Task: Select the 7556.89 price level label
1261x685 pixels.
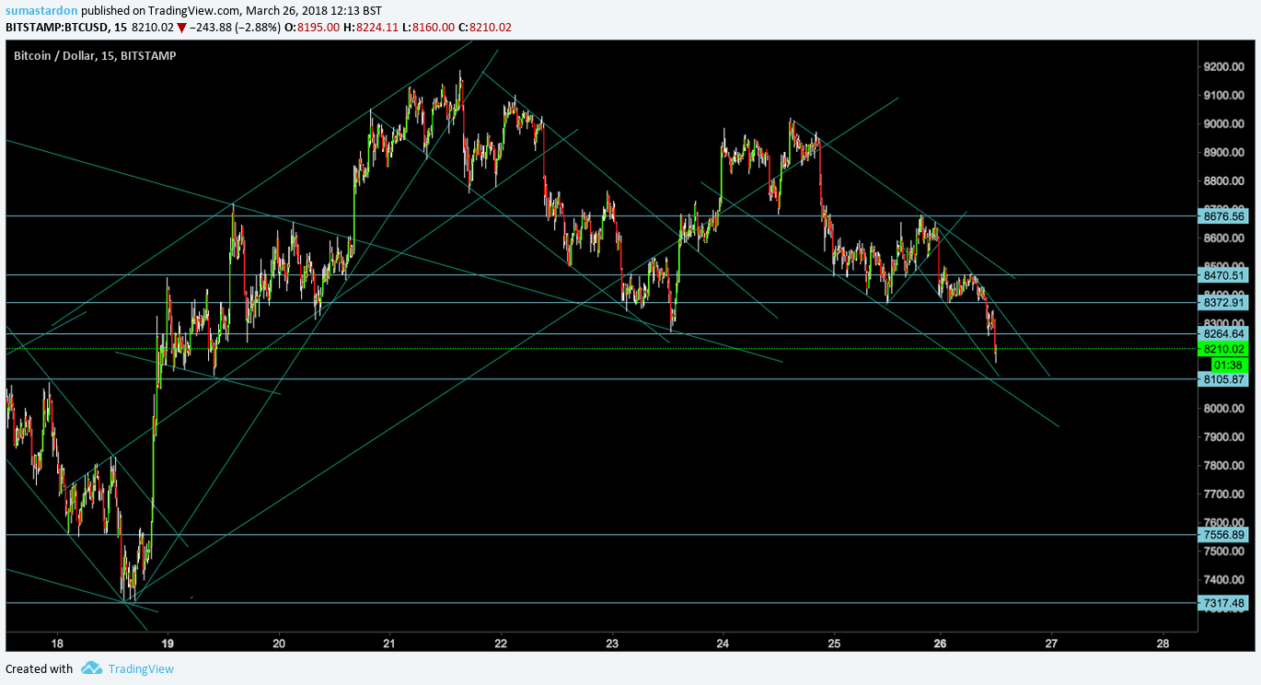Action: pyautogui.click(x=1223, y=535)
